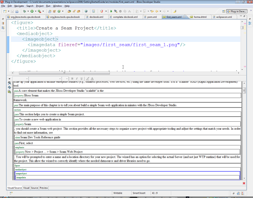This screenshot has width=253, height=198.
Task: Click the New file toolbar icon
Action: [5, 11]
